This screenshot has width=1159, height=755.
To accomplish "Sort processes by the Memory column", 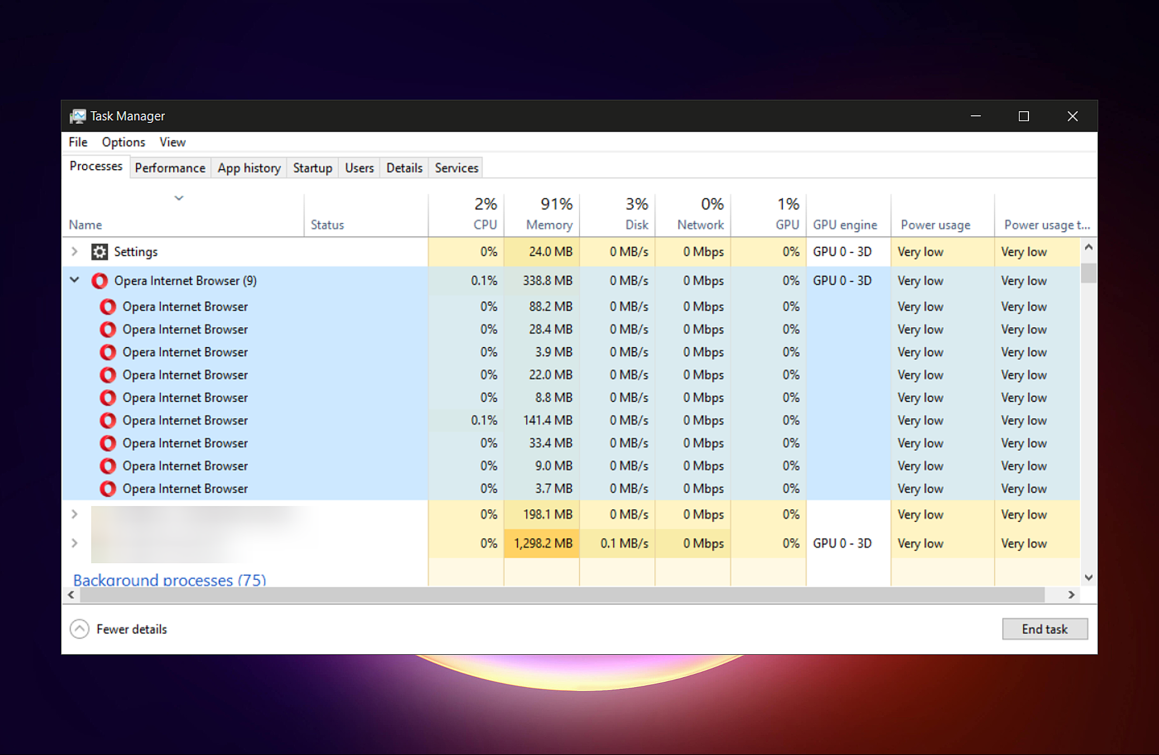I will tap(541, 215).
